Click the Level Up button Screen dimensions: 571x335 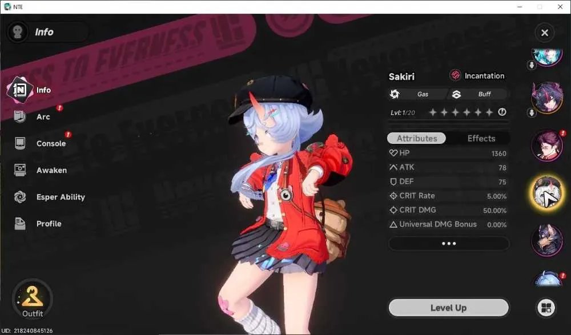(x=449, y=308)
